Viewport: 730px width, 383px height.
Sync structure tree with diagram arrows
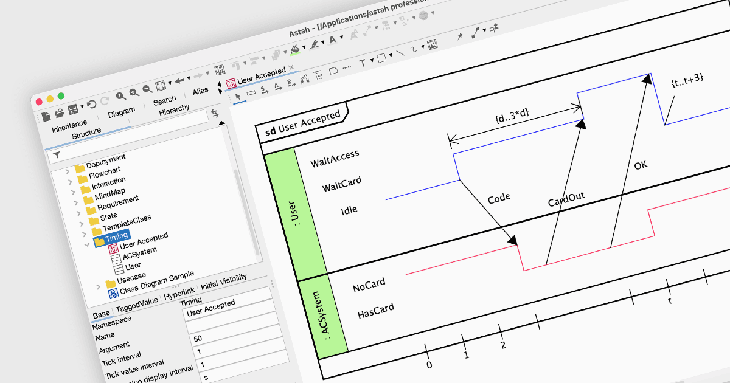click(214, 113)
